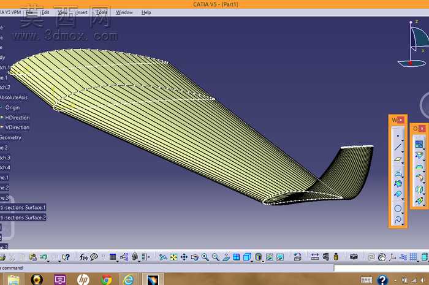The height and width of the screenshot is (285, 429).
Task: Open the Edit menu
Action: point(45,12)
